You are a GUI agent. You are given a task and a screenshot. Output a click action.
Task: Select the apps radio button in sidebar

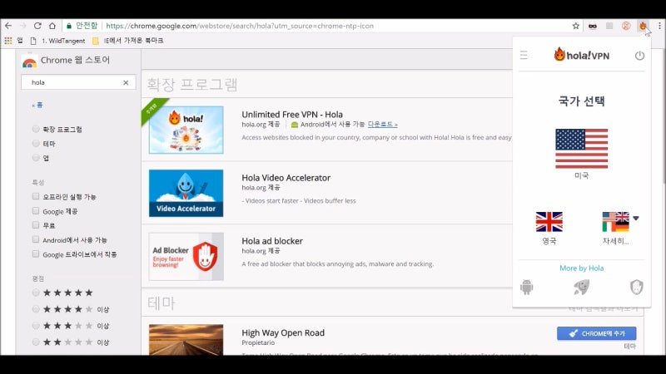(36, 158)
